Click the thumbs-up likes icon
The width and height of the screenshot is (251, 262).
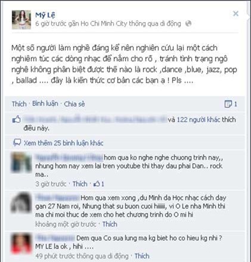17,119
